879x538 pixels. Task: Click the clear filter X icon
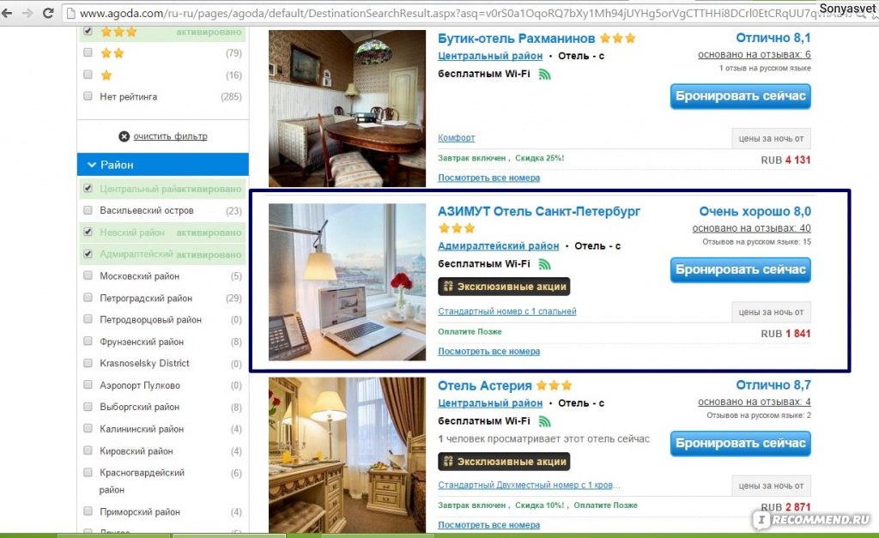(x=124, y=136)
